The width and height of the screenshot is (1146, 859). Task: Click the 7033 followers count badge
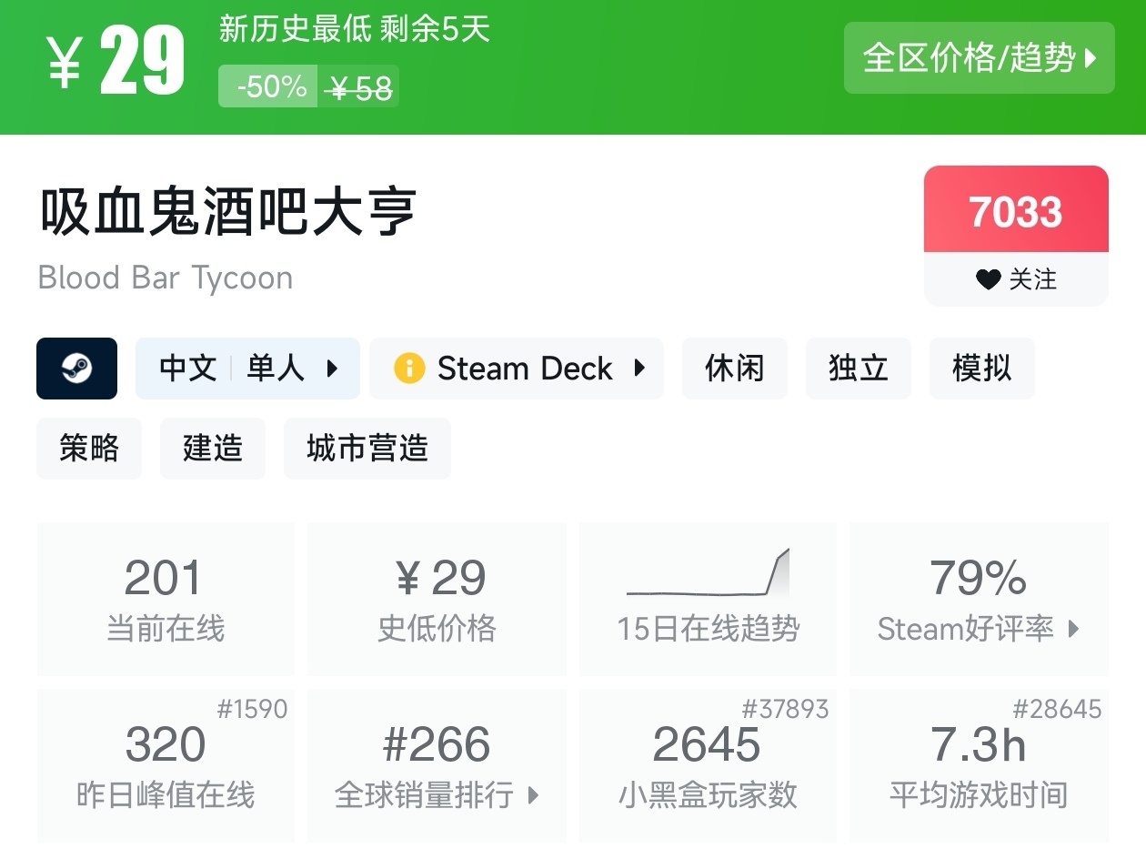coord(1016,211)
